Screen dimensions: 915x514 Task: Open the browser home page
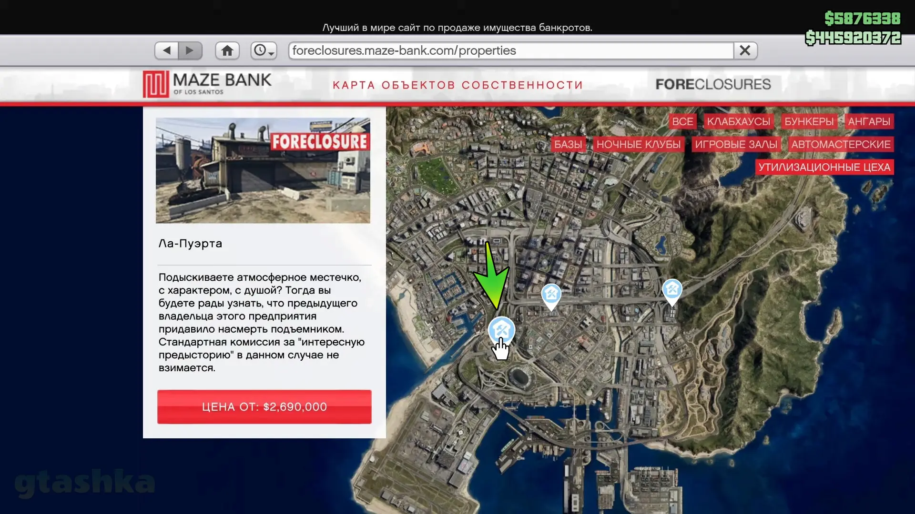click(227, 50)
